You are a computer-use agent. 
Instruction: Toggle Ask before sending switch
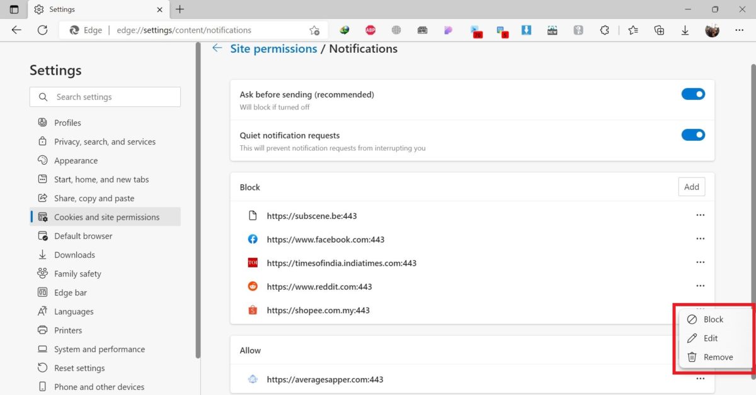pos(692,94)
